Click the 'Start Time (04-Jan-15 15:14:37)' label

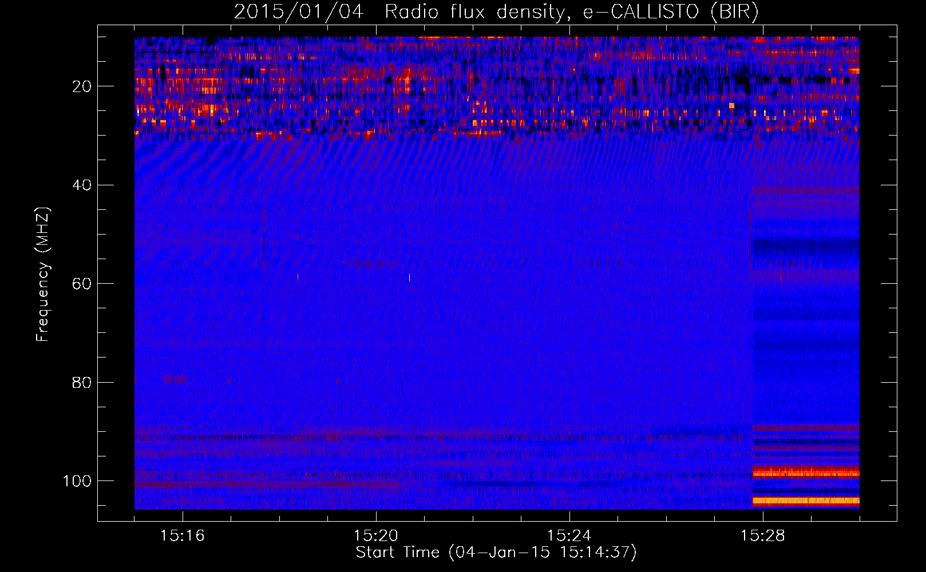tap(496, 553)
